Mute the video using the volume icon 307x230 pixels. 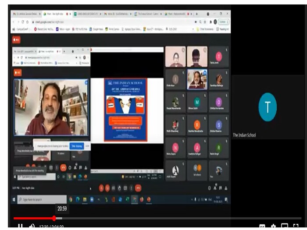(32, 226)
